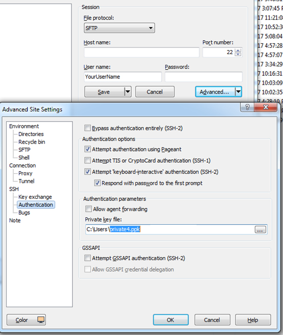283x335 pixels.
Task: Select Tunnel in the settings tree
Action: click(x=26, y=181)
